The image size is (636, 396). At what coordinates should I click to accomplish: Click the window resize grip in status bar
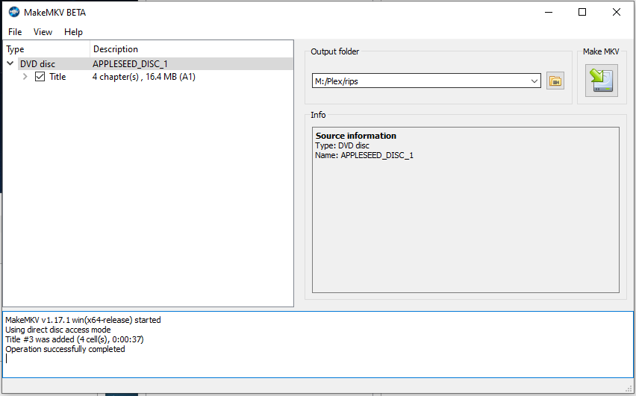(x=629, y=388)
